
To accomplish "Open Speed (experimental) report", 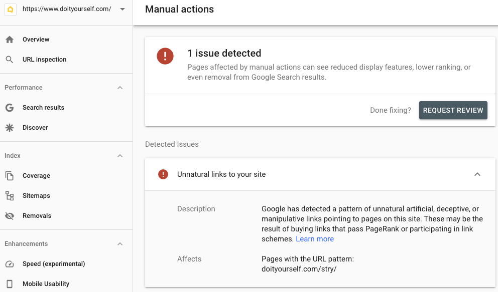I will pyautogui.click(x=54, y=264).
